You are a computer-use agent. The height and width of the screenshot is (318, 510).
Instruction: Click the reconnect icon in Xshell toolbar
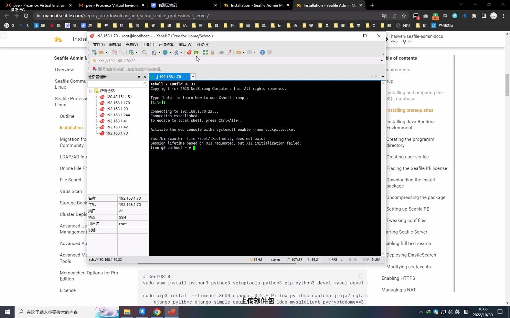115,52
